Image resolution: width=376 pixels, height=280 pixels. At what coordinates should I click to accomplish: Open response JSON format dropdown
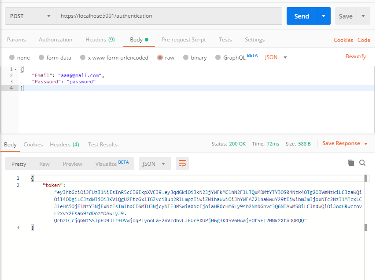point(155,164)
